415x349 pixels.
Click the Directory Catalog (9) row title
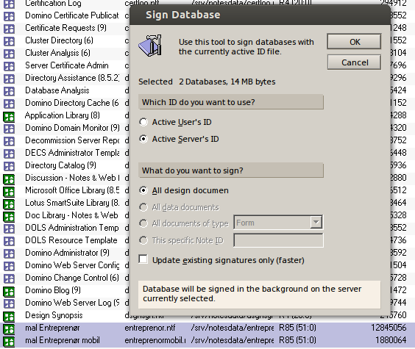tap(60, 165)
